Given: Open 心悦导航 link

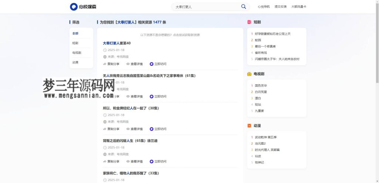Looking at the screenshot, I should click(x=264, y=7).
